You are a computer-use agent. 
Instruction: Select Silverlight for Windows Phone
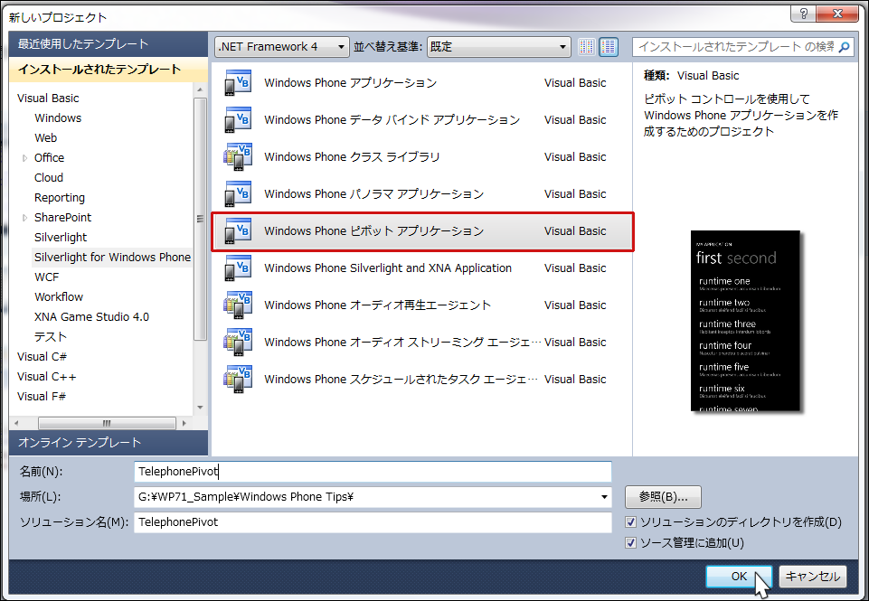112,257
